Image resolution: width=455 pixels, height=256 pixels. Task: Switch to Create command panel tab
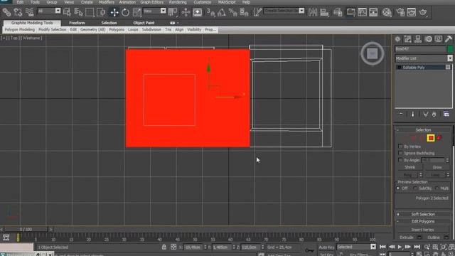point(397,39)
